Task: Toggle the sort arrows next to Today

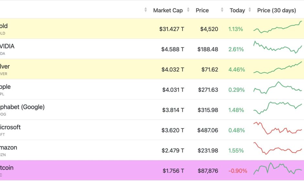Action: (250, 10)
